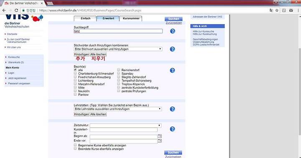Check the Lichtenberg checkbox
Viewport: 301px width, 158px height.
[75, 80]
